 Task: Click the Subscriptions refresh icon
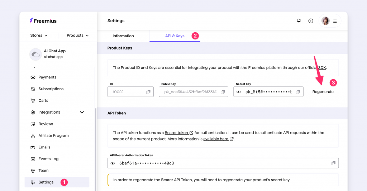[33, 89]
